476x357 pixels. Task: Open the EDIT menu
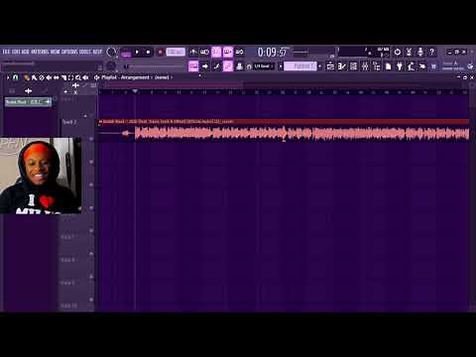click(x=16, y=52)
